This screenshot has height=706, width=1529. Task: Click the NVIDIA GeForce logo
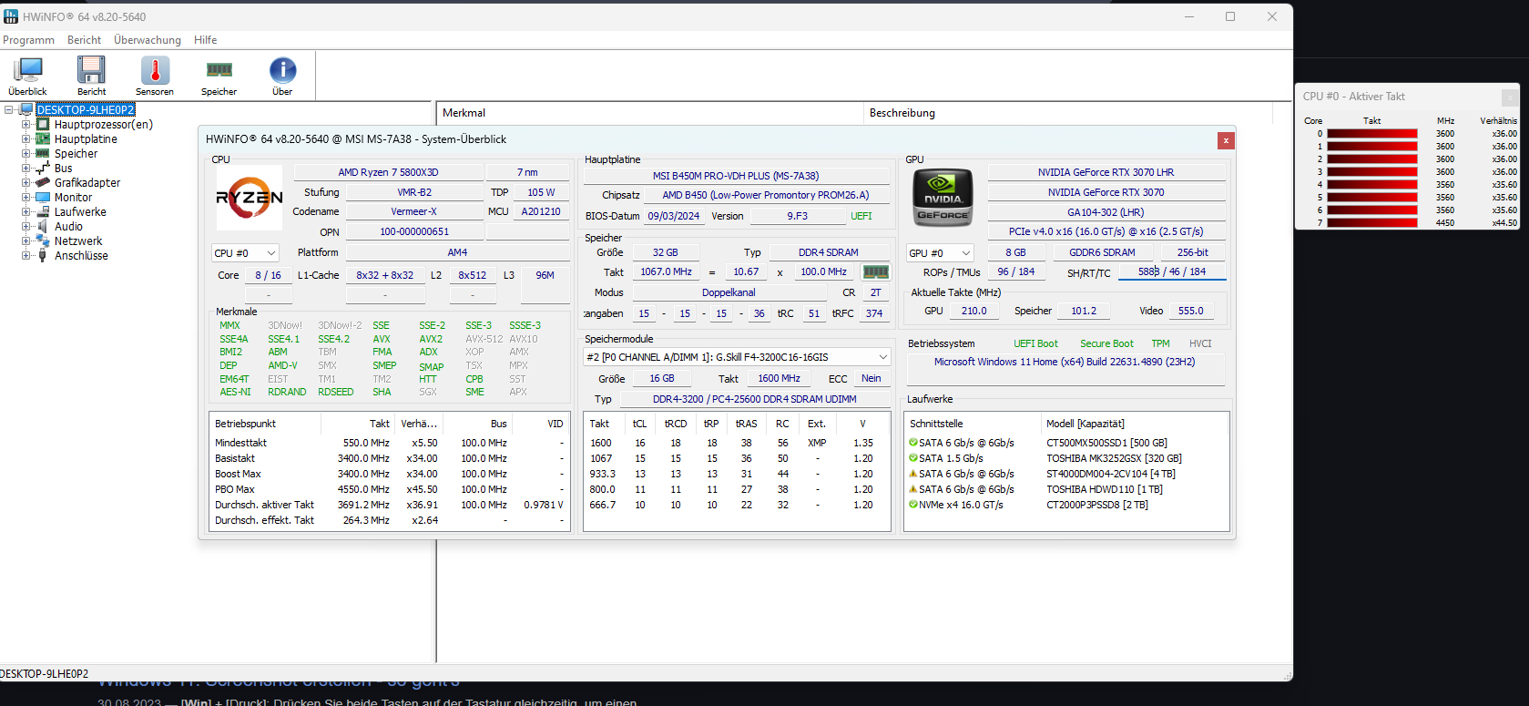click(943, 197)
